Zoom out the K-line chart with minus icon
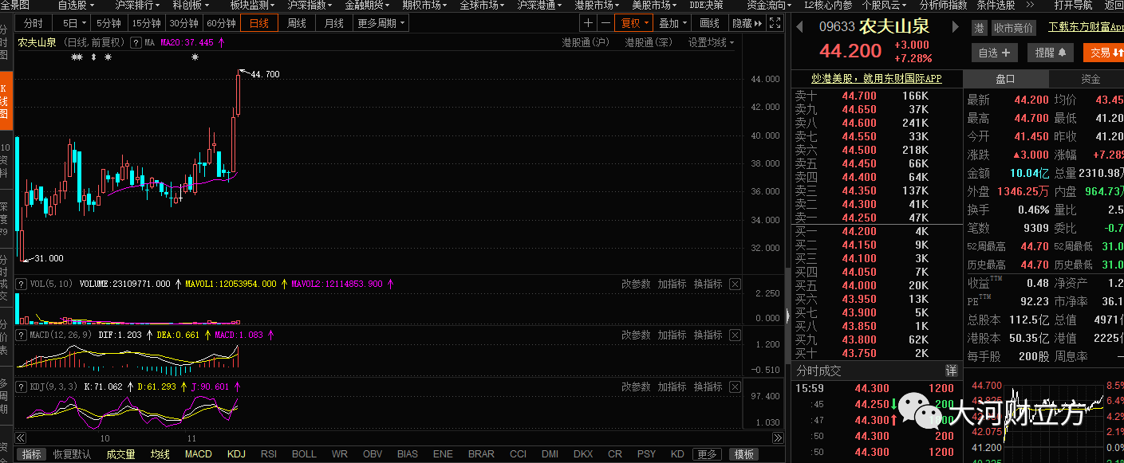Screen dimensions: 1124x463 (605, 23)
